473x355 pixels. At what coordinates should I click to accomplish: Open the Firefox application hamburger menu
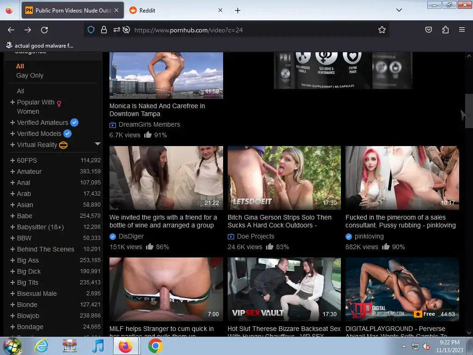(x=461, y=30)
